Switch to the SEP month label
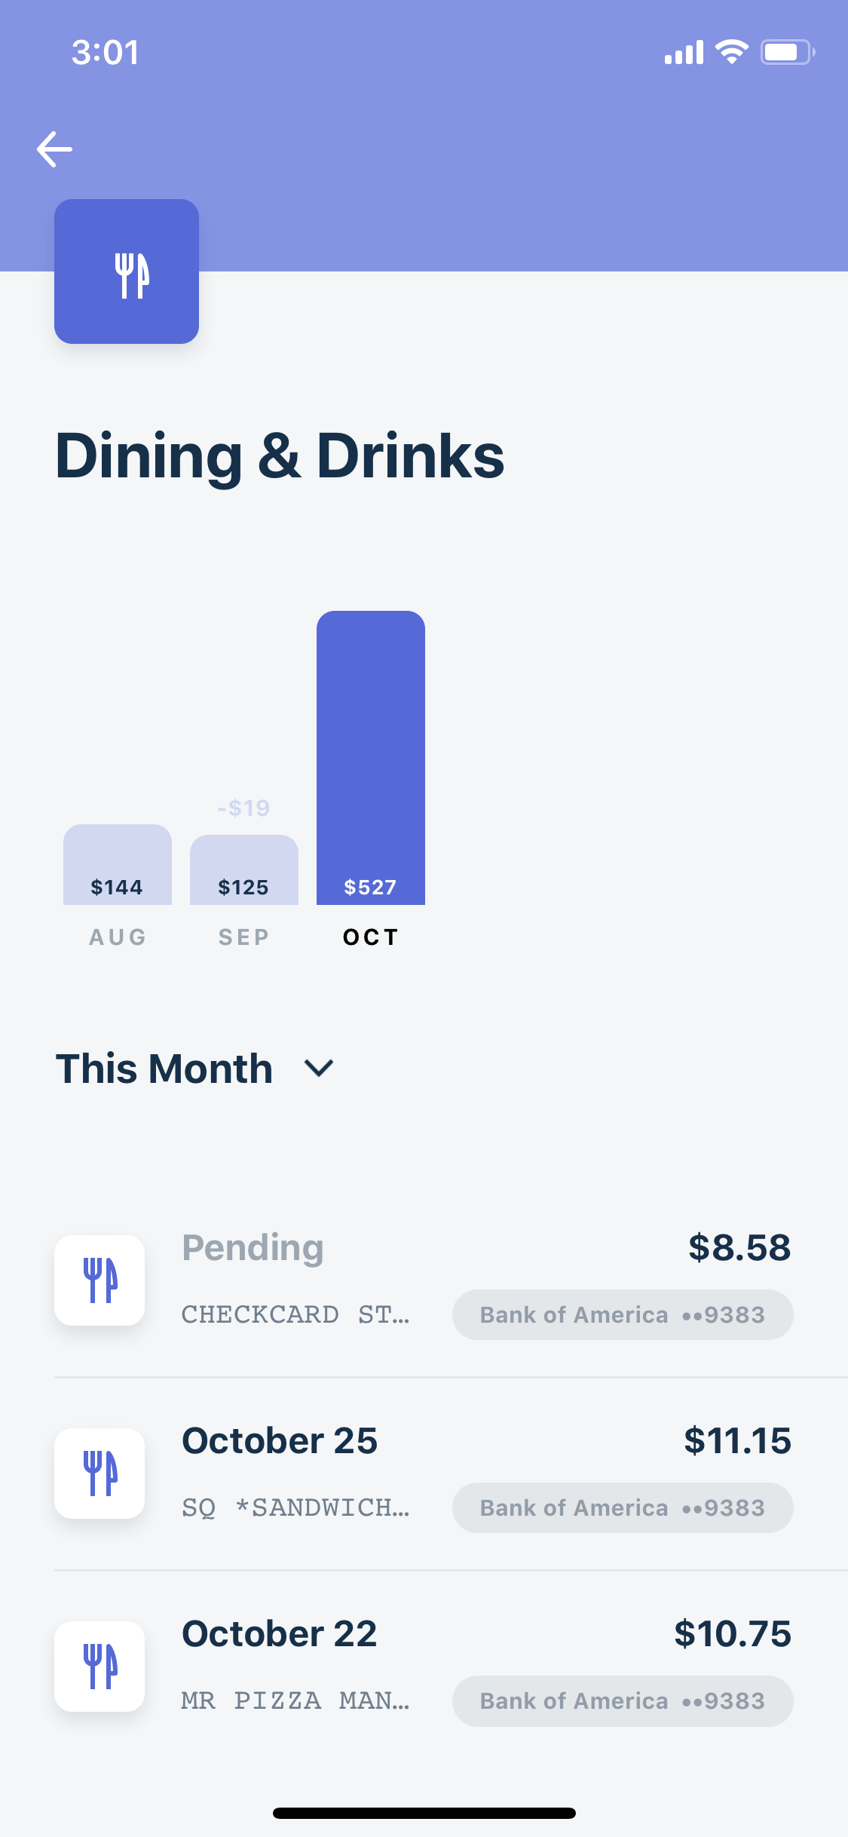848x1837 pixels. click(244, 937)
